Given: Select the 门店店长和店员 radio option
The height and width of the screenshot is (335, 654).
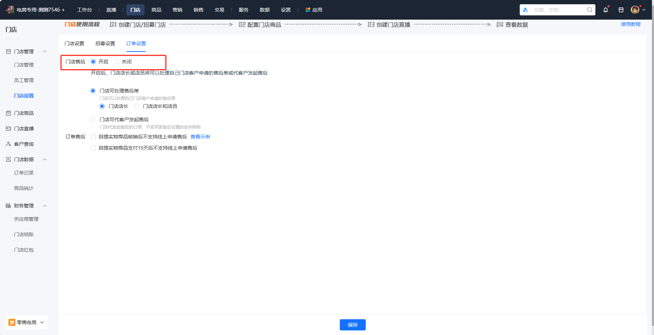Looking at the screenshot, I should coord(136,106).
